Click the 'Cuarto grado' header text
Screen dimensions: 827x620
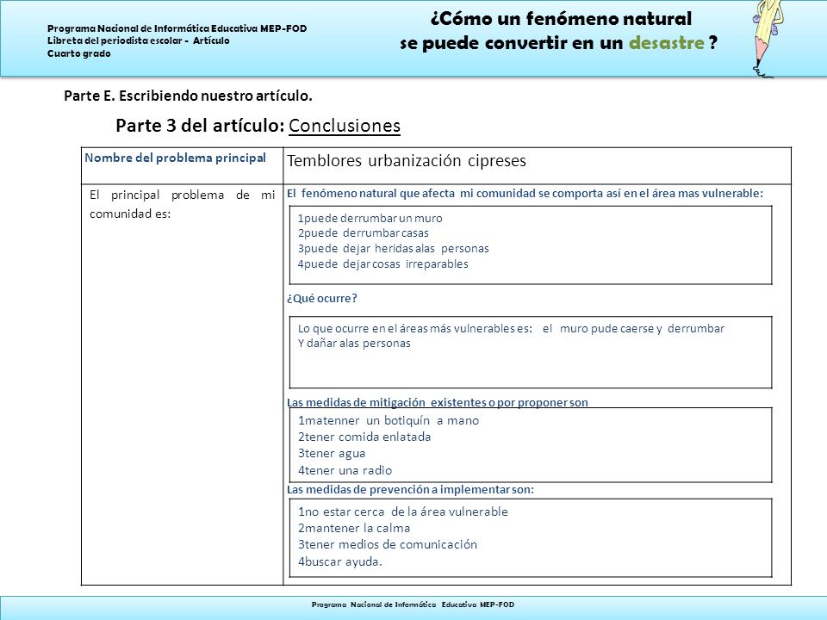[79, 53]
